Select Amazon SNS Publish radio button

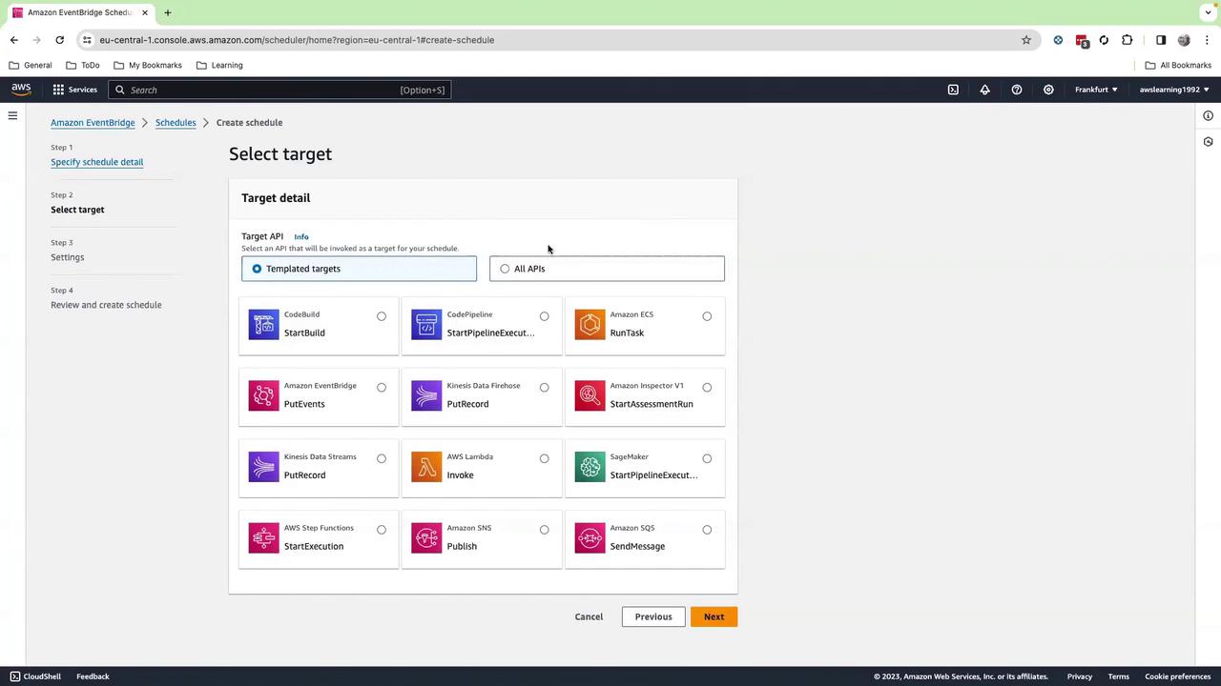[x=544, y=530]
